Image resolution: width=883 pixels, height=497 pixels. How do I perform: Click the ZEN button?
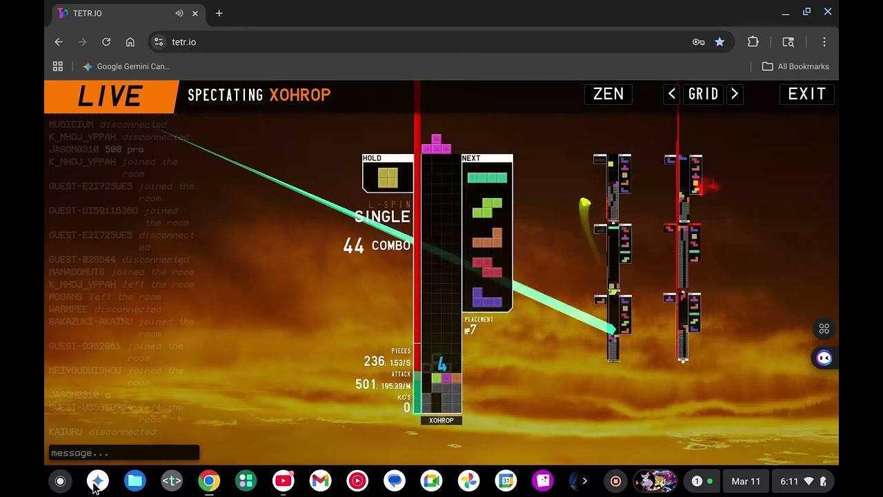coord(608,94)
